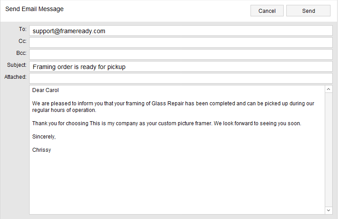338x219 pixels.
Task: Focus the Cc input field
Action: [x=181, y=42]
